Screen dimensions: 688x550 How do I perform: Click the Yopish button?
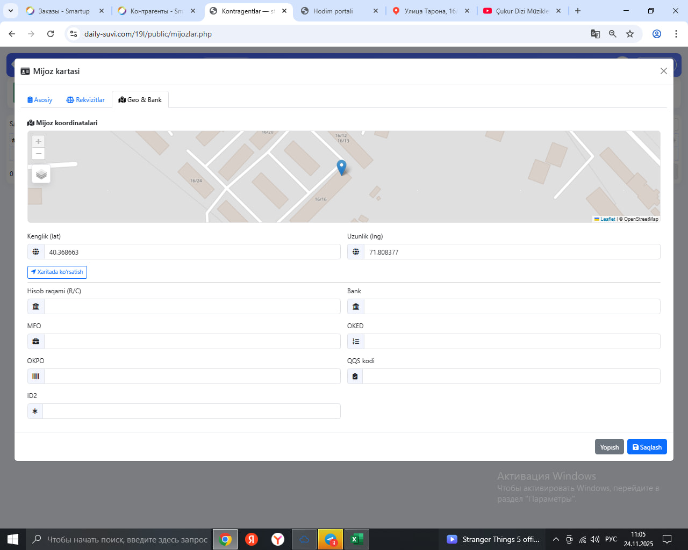pos(609,447)
